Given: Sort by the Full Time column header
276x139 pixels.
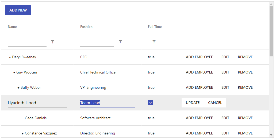Looking at the screenshot, I should click(155, 26).
